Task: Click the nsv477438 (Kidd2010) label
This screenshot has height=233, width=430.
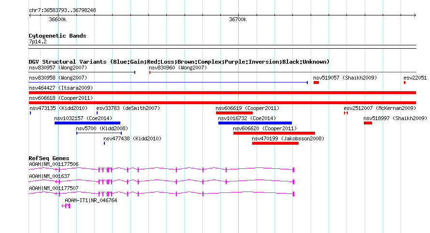Action: point(132,138)
